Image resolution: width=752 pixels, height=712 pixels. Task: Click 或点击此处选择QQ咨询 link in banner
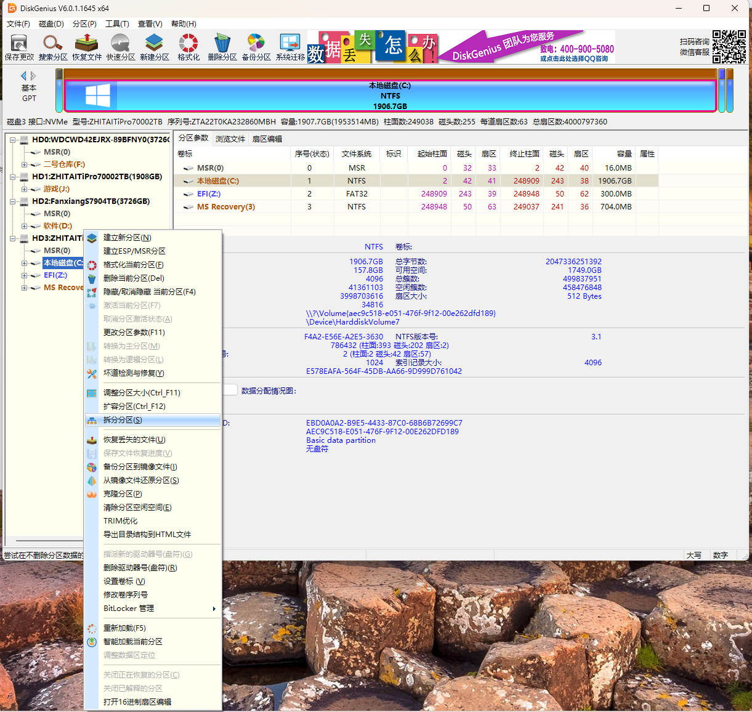[x=574, y=59]
